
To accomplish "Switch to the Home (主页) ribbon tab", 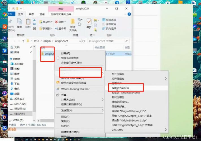I will [21, 14].
